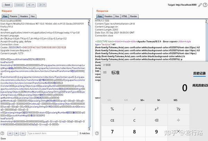Viewport: 208px width, 141px height.
Task: Click the pencil icon to edit target
Action: (x=200, y=5)
